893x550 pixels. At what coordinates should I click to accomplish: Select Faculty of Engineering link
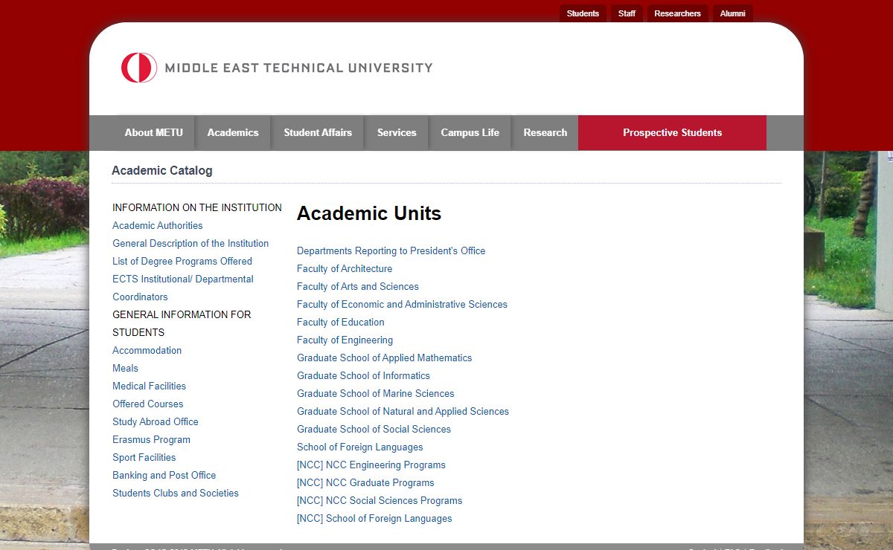click(345, 340)
